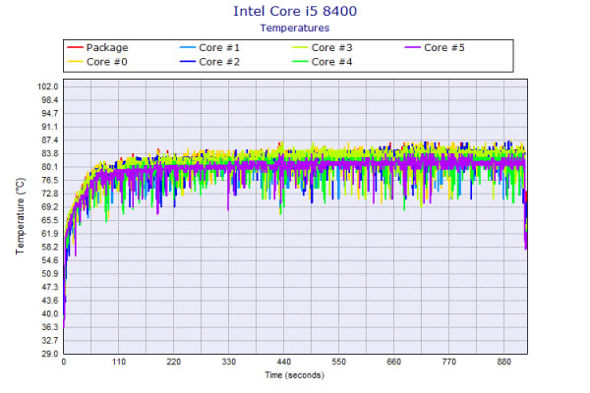Click the red Package legend line swatch

75,47
